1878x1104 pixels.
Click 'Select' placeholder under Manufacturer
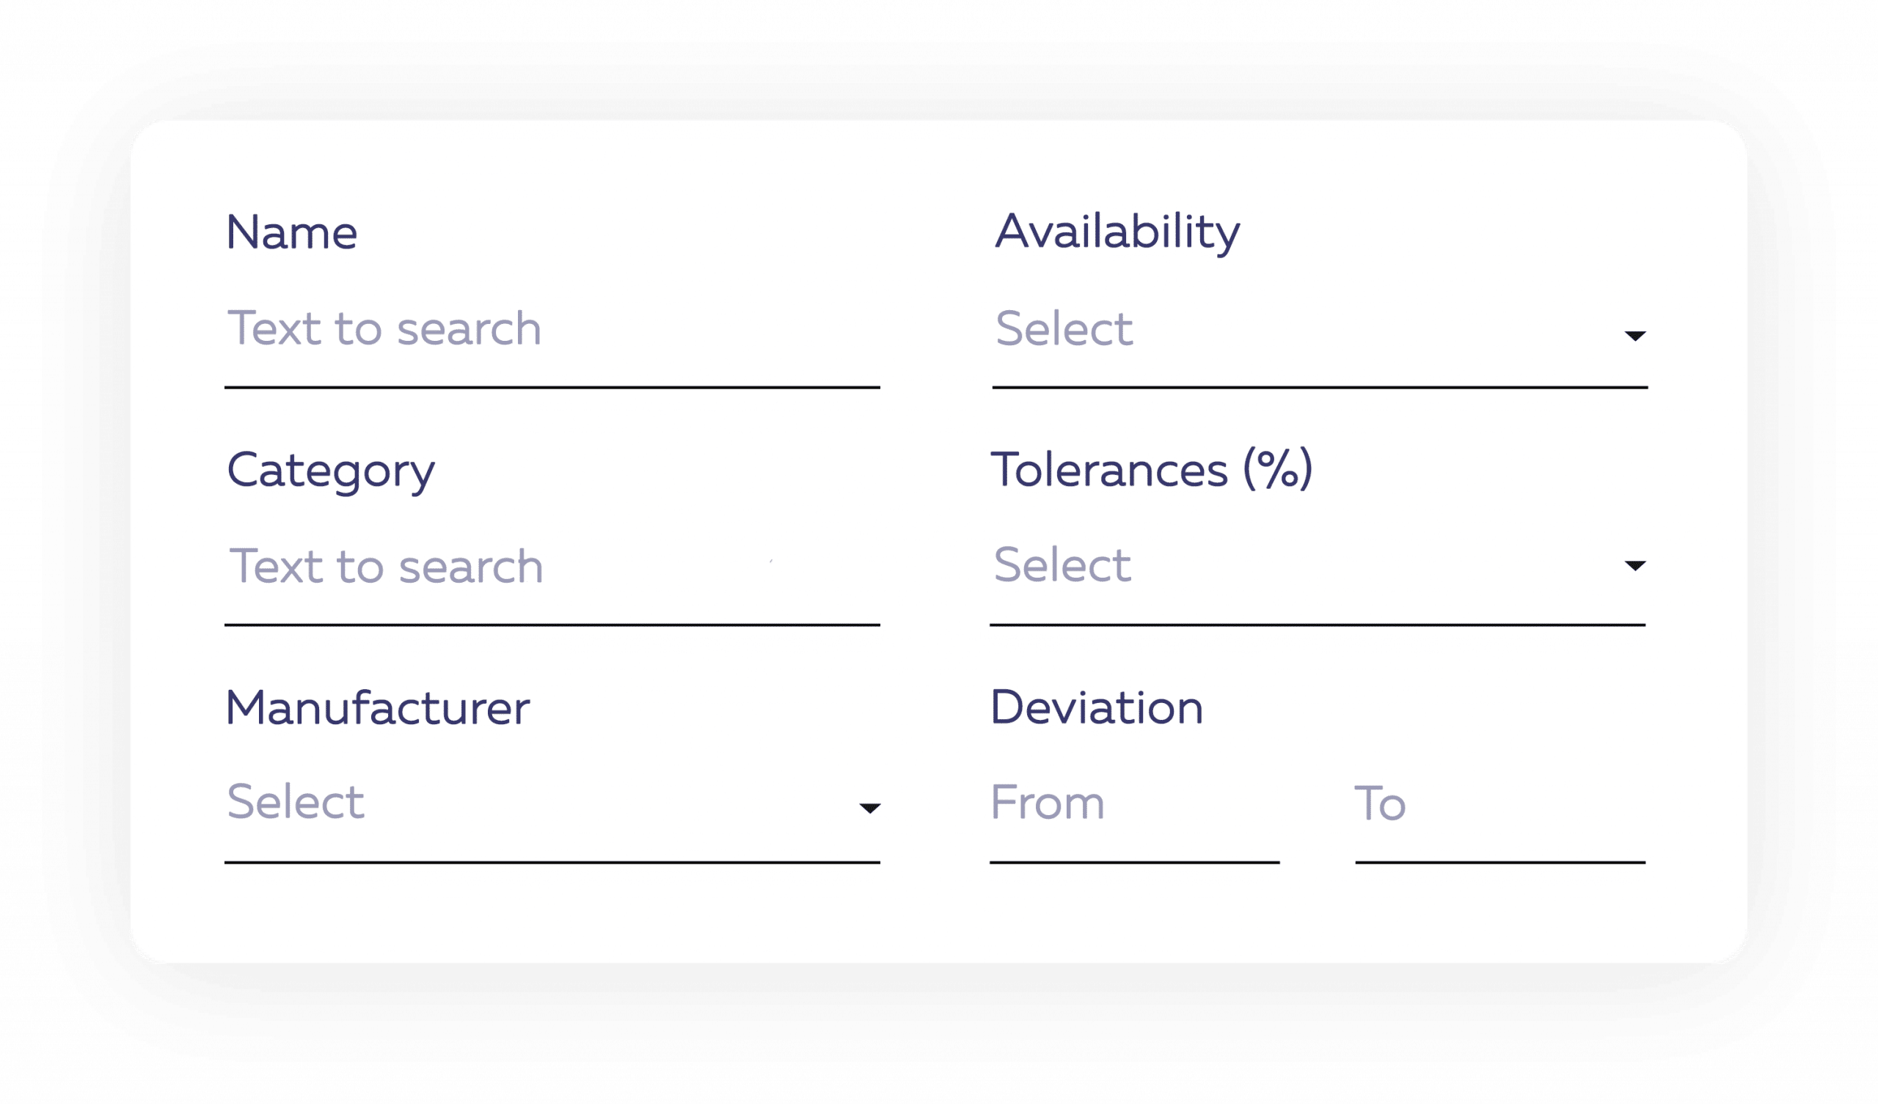(x=295, y=802)
